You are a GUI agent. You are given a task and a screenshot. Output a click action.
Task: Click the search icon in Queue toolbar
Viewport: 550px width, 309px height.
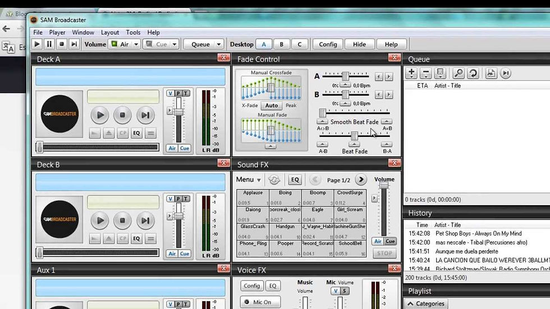459,73
